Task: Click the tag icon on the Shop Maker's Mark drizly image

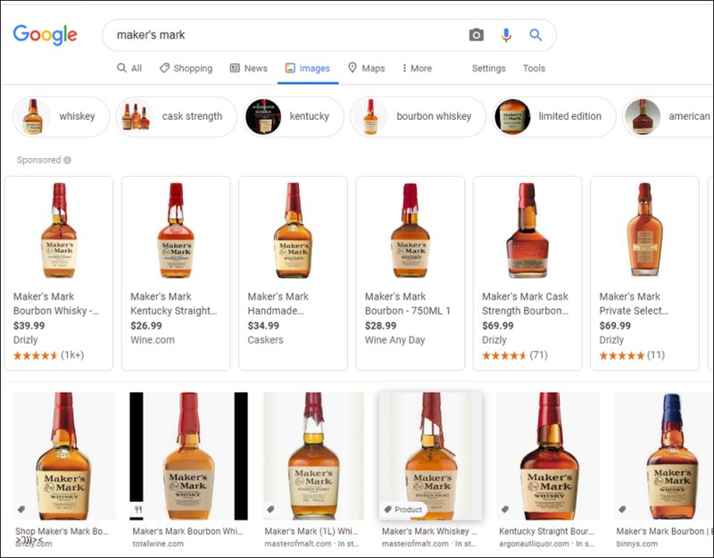Action: click(x=21, y=509)
